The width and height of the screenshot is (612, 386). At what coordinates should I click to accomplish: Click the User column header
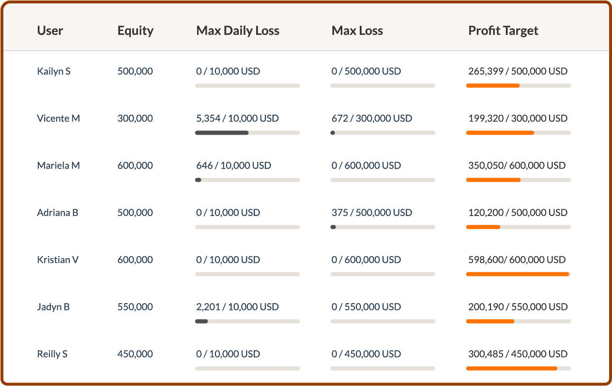50,31
